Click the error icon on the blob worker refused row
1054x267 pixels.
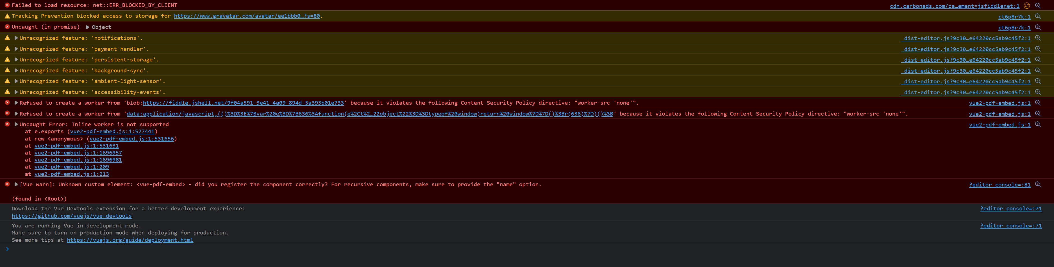7,102
